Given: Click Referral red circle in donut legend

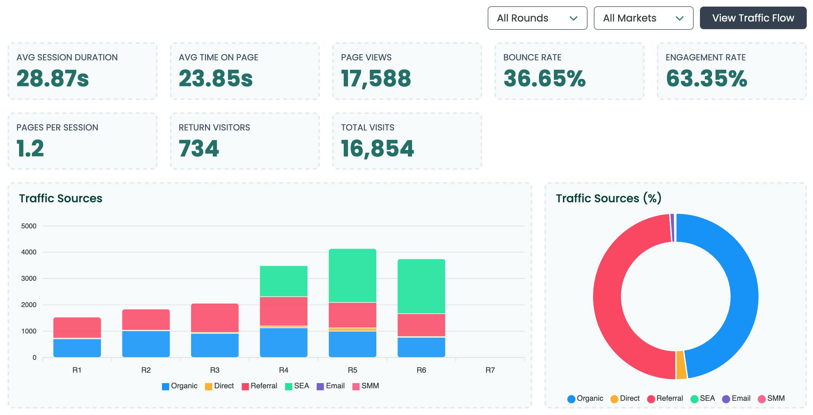Looking at the screenshot, I should point(651,399).
